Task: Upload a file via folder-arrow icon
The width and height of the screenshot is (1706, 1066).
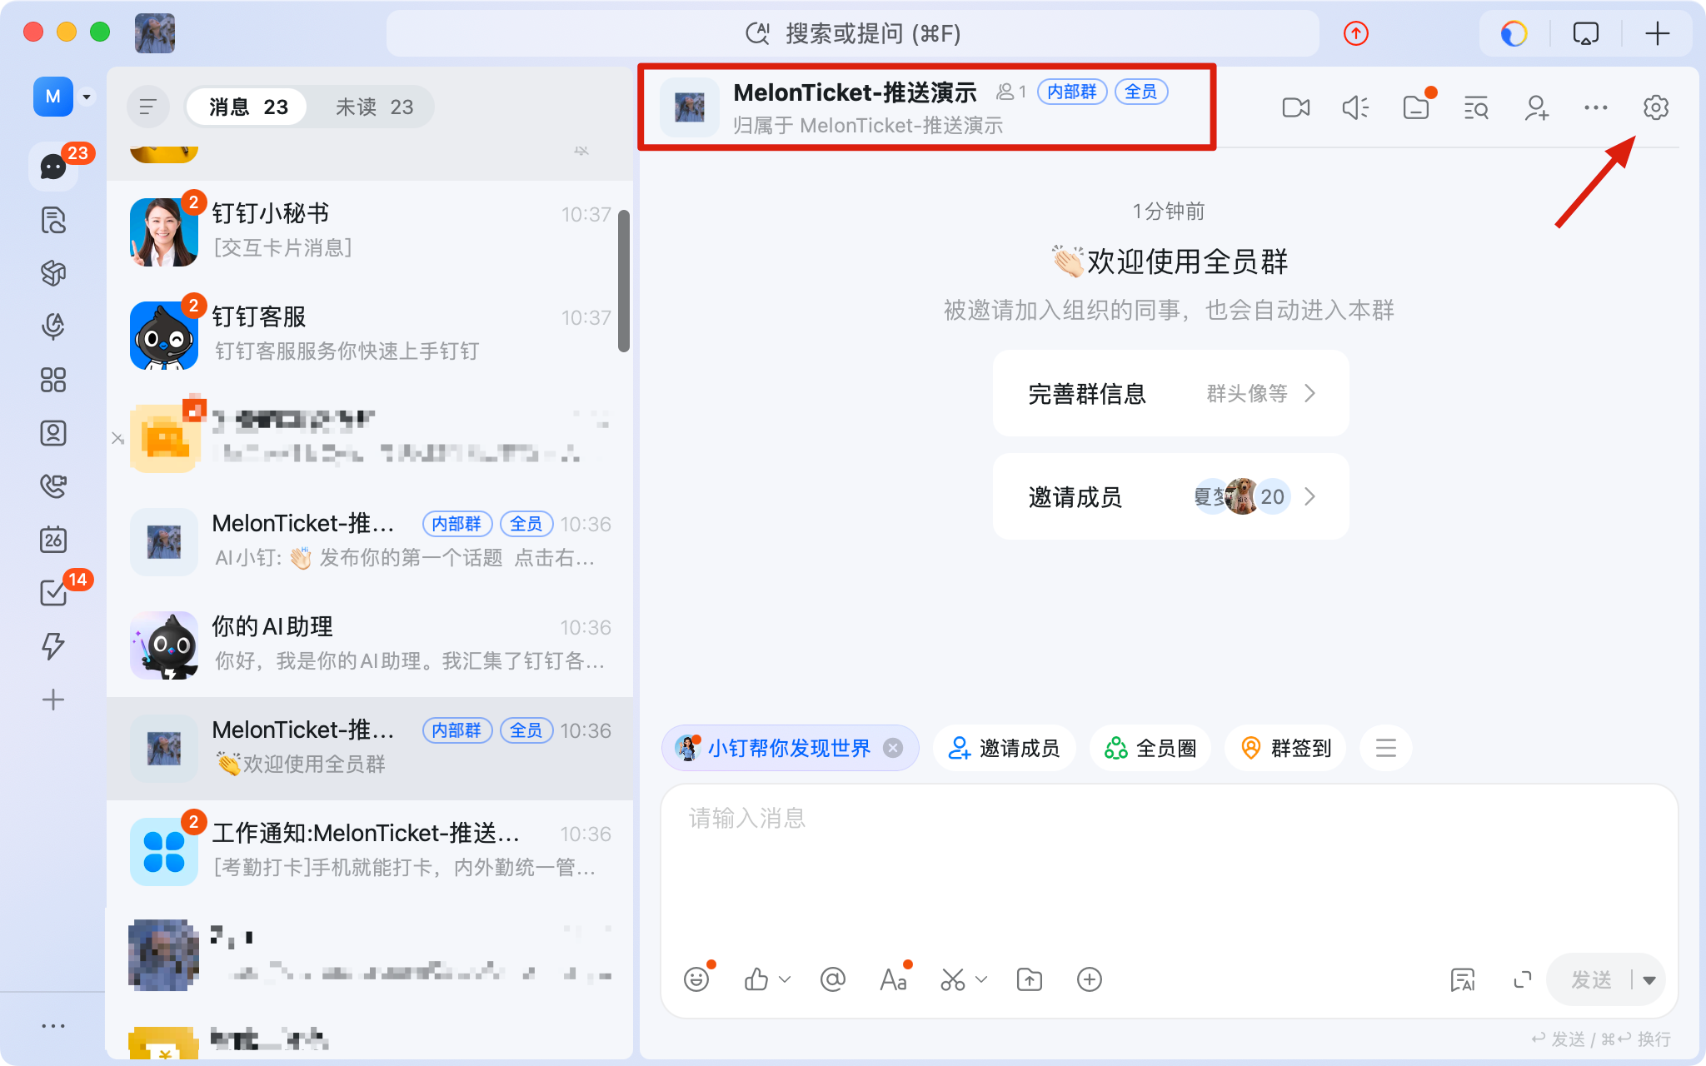Action: pos(1030,979)
